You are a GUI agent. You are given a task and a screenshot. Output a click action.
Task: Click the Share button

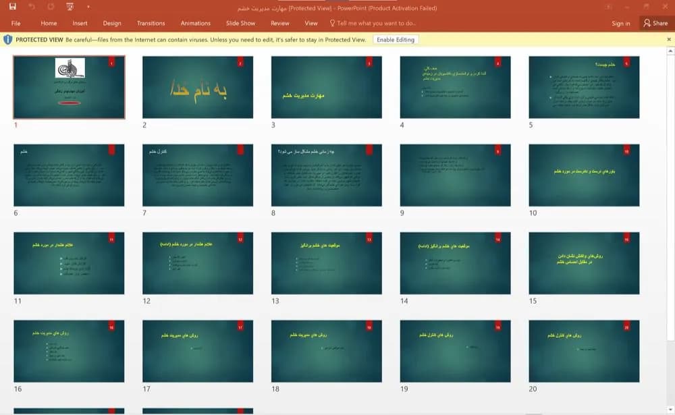(x=656, y=23)
